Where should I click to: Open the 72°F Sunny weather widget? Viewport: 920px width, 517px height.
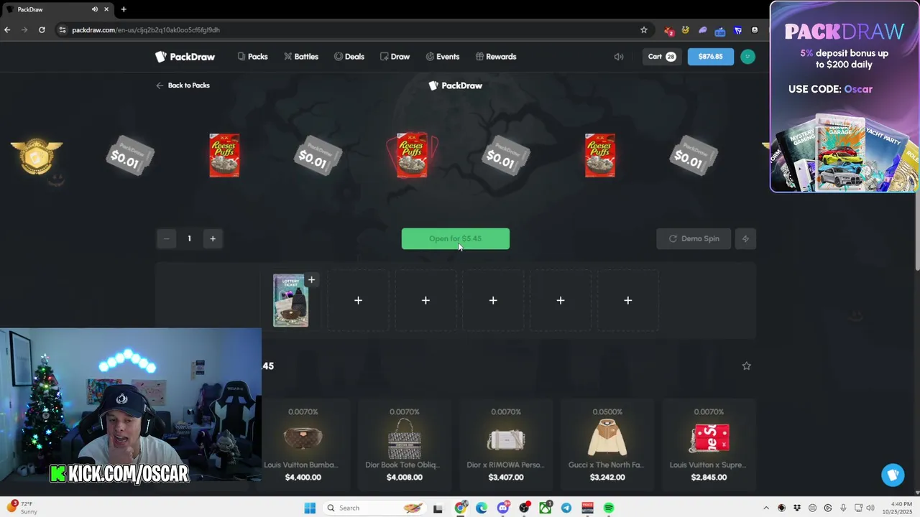(22, 508)
